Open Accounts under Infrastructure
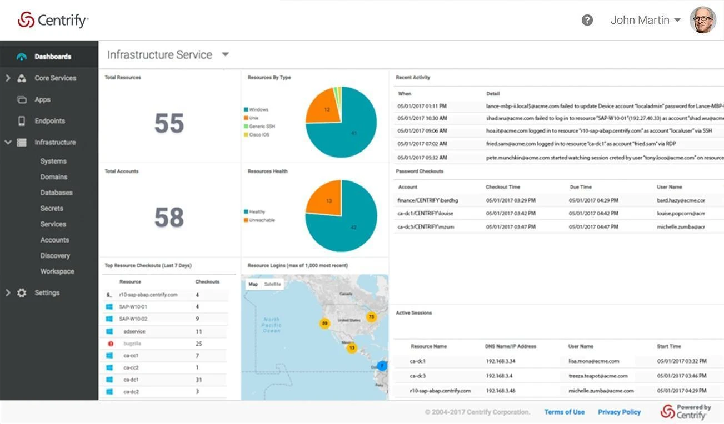 [x=55, y=240]
